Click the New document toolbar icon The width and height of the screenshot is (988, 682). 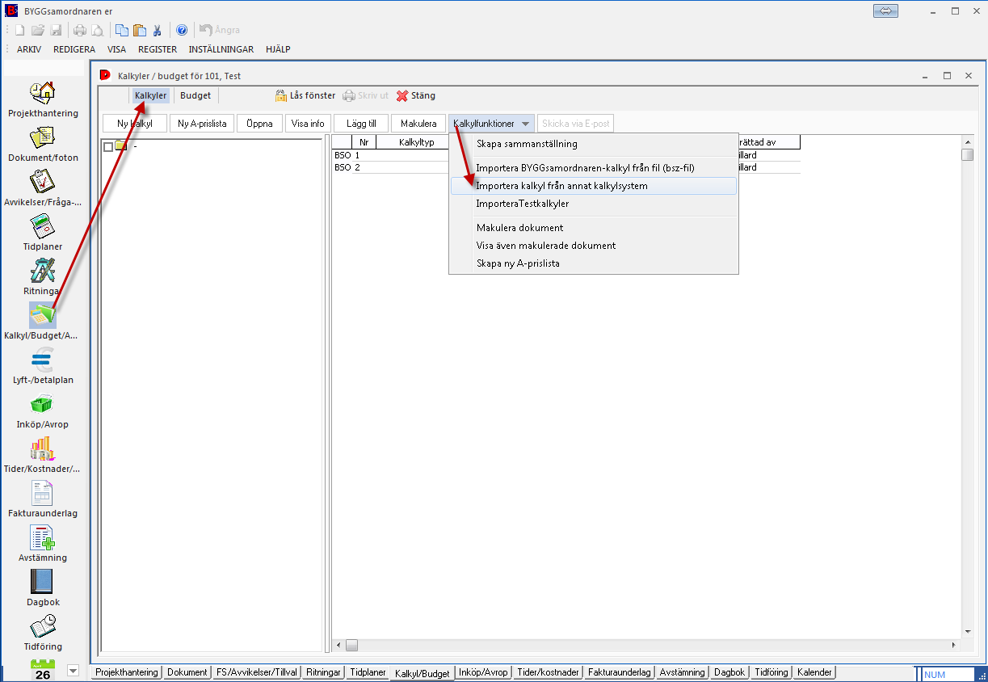tap(19, 30)
